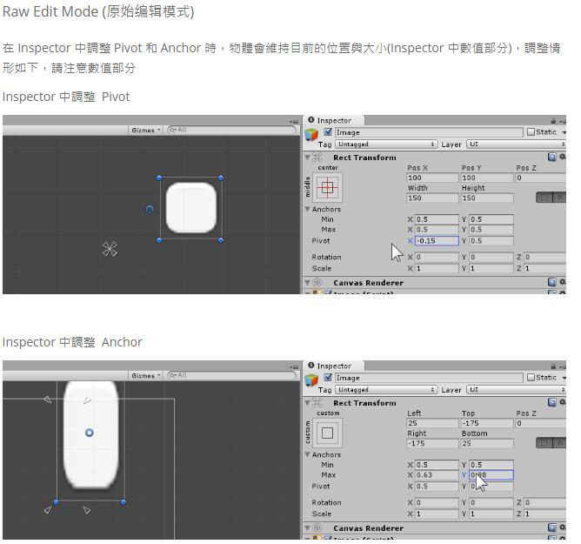This screenshot has height=544, width=581.
Task: Enable Static checkbox in bottom Inspector
Action: point(531,378)
